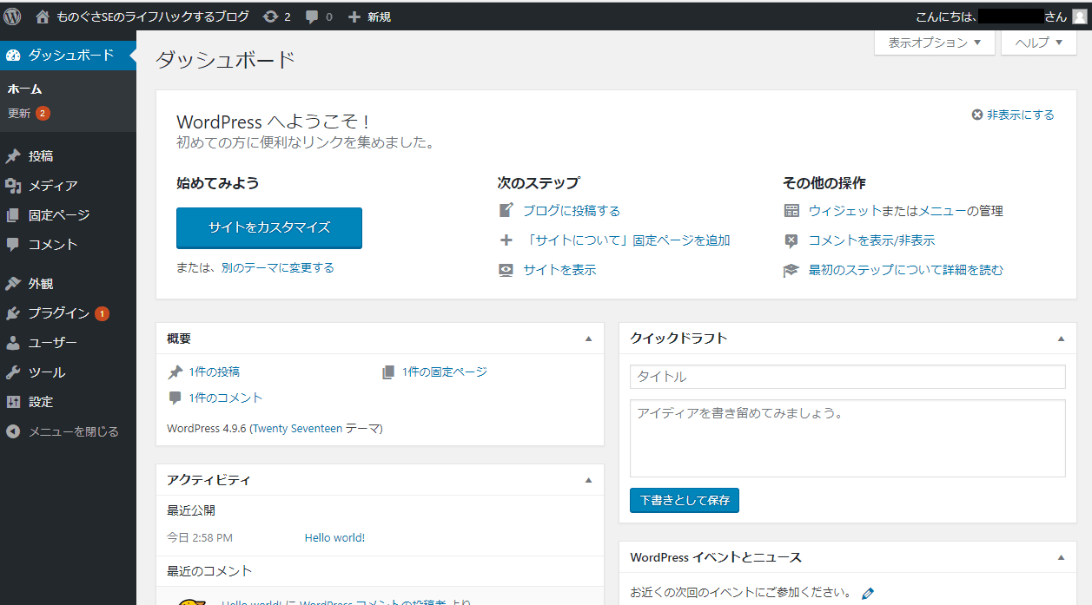Open the comments bubble icon in admin bar

point(312,16)
